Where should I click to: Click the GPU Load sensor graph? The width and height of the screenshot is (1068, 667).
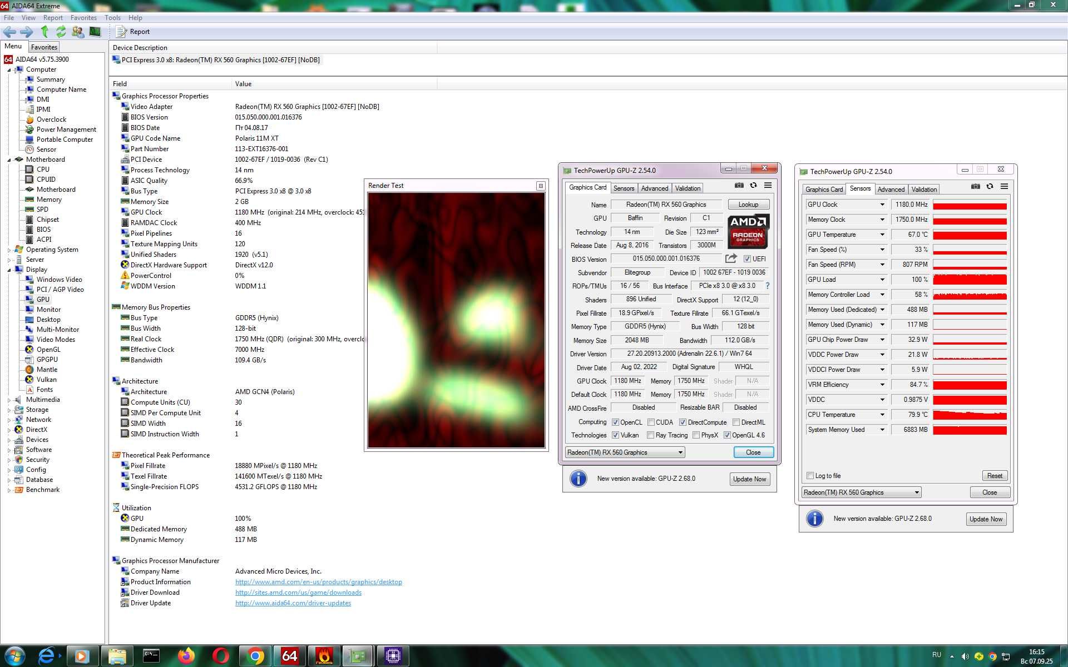coord(970,280)
